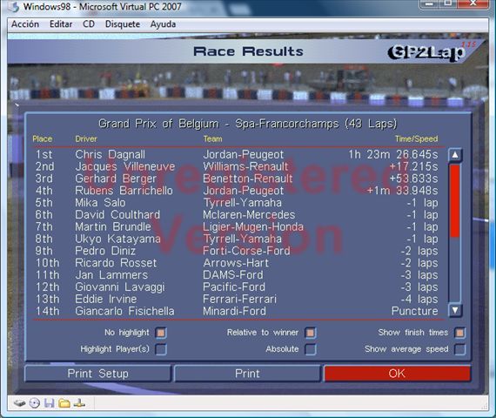Open the Disquete menu
Image resolution: width=496 pixels, height=418 pixels.
click(123, 24)
